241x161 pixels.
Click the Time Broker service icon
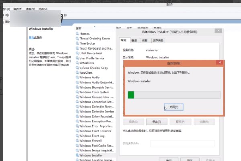coord(77,43)
